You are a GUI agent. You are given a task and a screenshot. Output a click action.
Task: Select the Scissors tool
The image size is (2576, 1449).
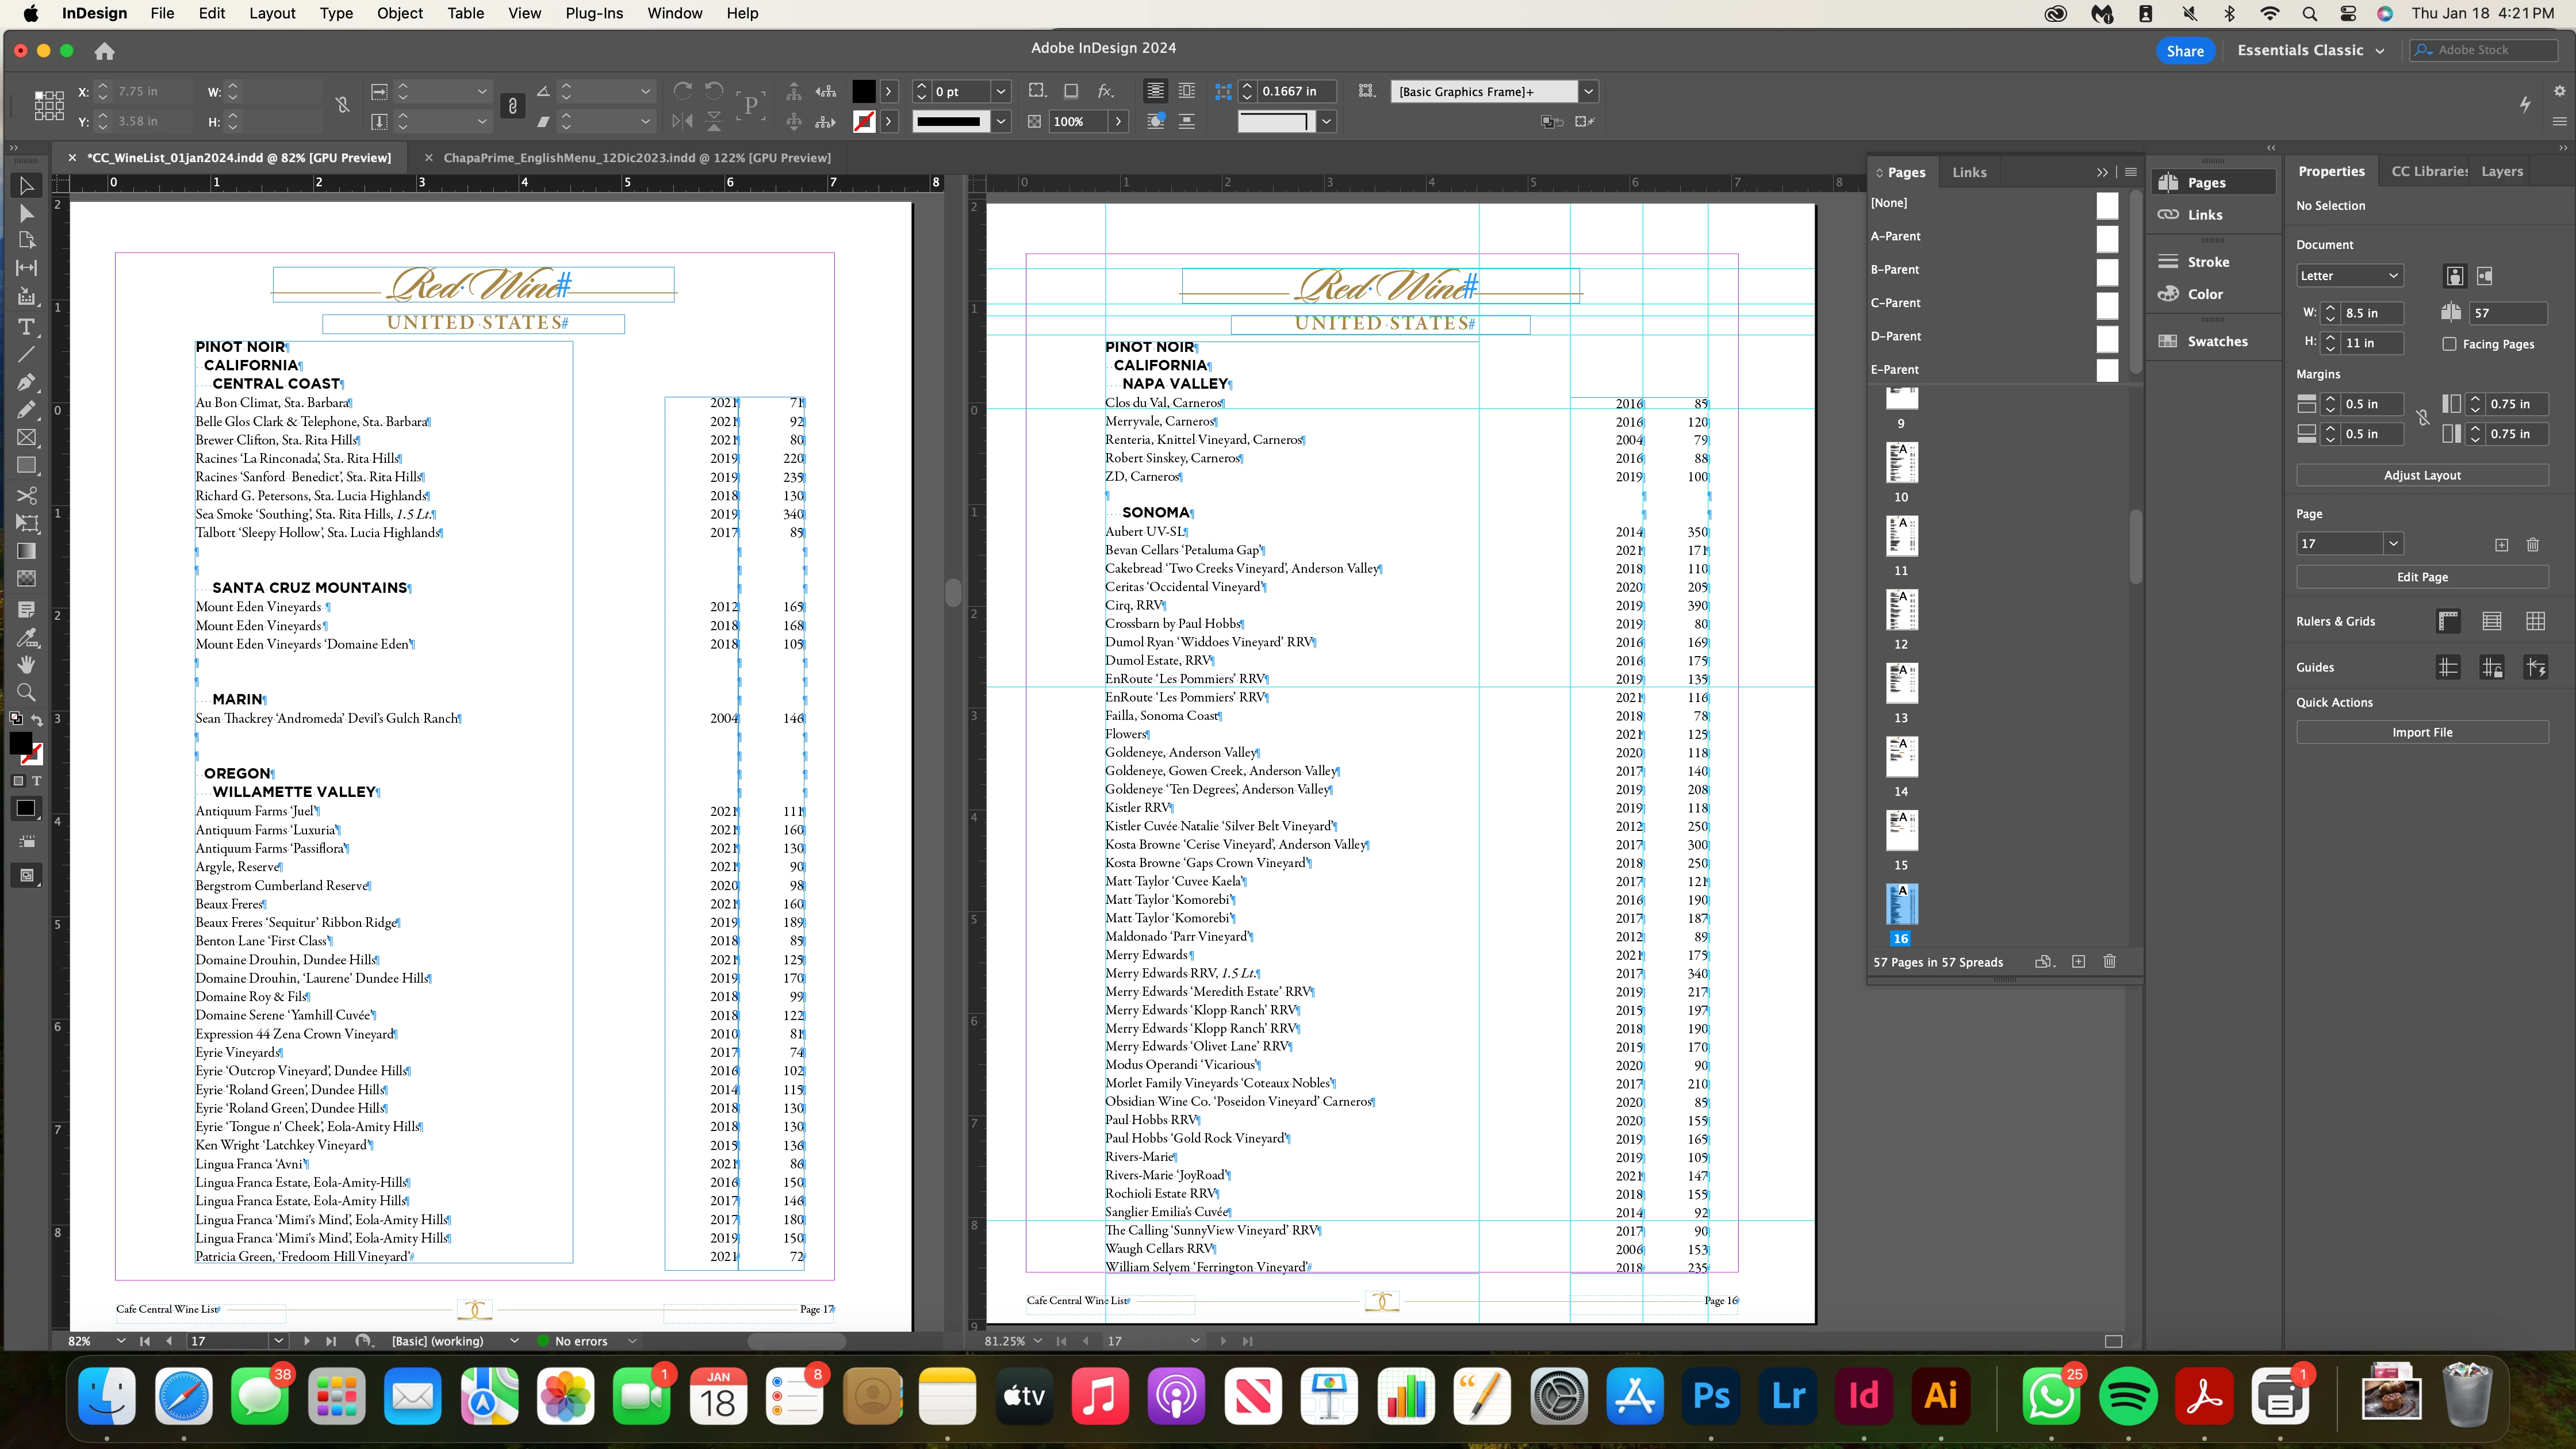(27, 495)
